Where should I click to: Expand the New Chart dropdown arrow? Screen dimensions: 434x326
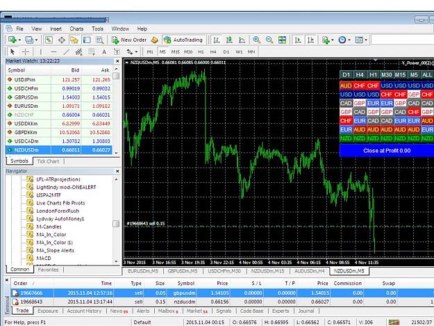(19, 40)
